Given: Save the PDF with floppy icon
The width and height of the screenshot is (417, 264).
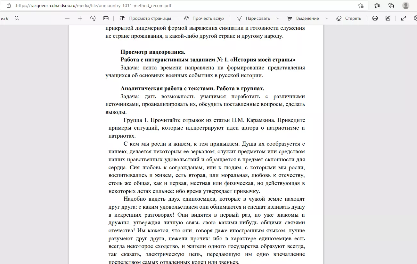Looking at the screenshot, I should click(388, 18).
